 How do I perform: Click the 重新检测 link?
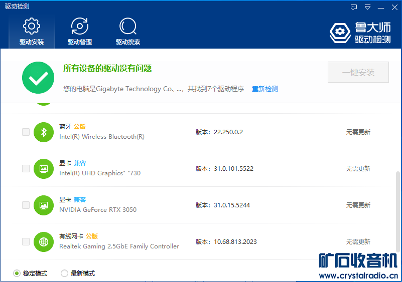tap(265, 89)
